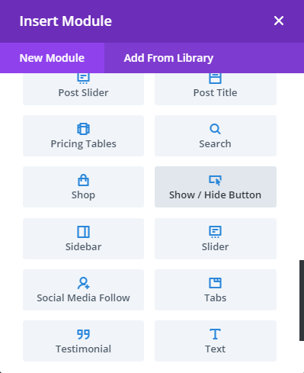Image resolution: width=304 pixels, height=373 pixels.
Task: Choose the Search magnifier icon module
Action: (215, 129)
